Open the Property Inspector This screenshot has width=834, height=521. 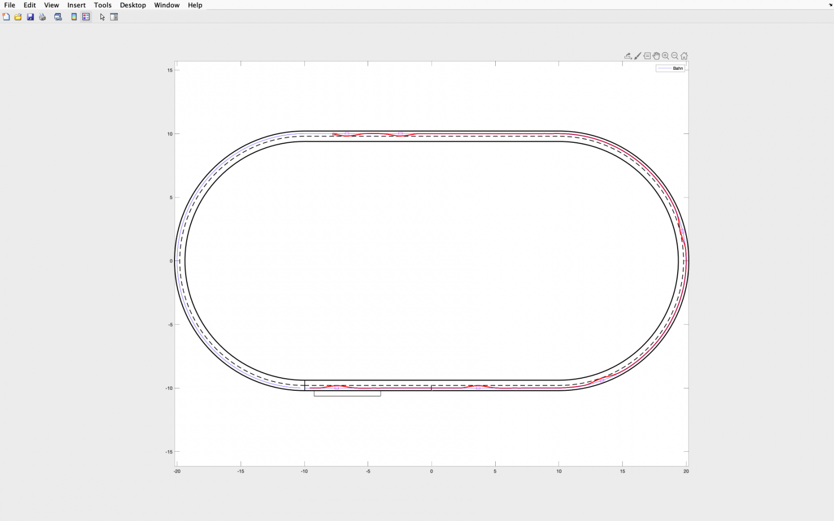pyautogui.click(x=114, y=17)
